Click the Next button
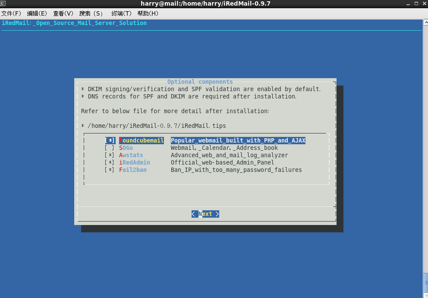 coord(205,214)
